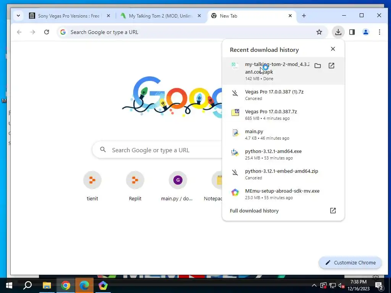Open the tab search dropdown arrow
Image resolution: width=391 pixels, height=293 pixels.
click(18, 16)
